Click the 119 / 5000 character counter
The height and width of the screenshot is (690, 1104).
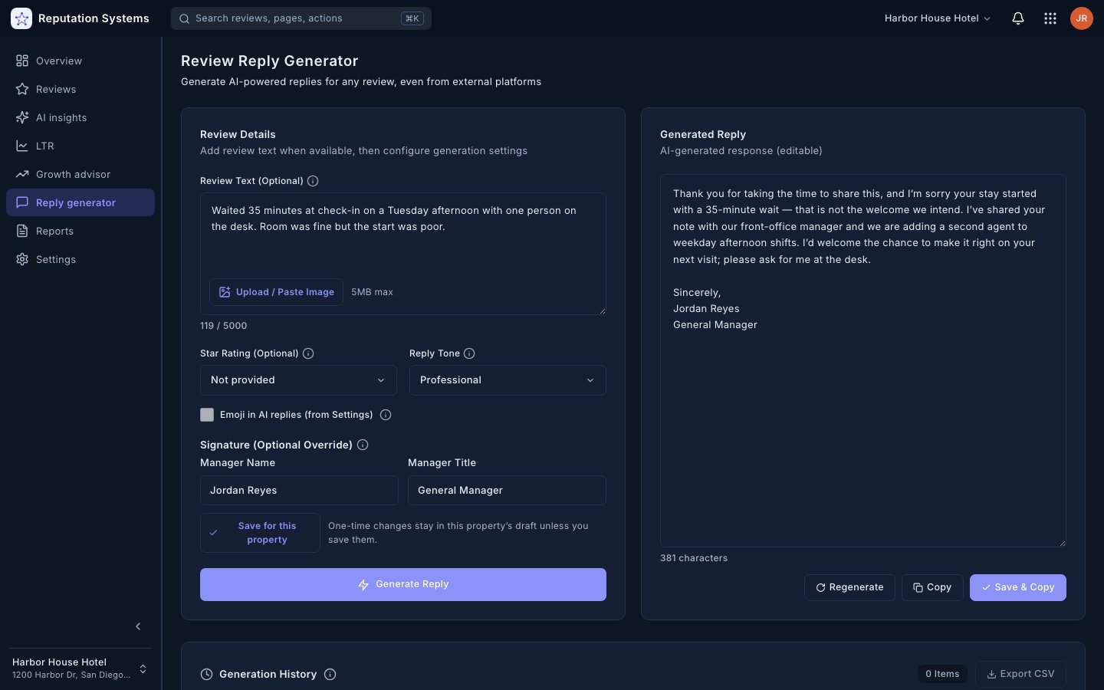click(224, 326)
